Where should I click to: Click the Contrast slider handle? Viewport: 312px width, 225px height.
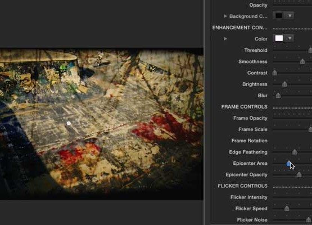click(275, 73)
